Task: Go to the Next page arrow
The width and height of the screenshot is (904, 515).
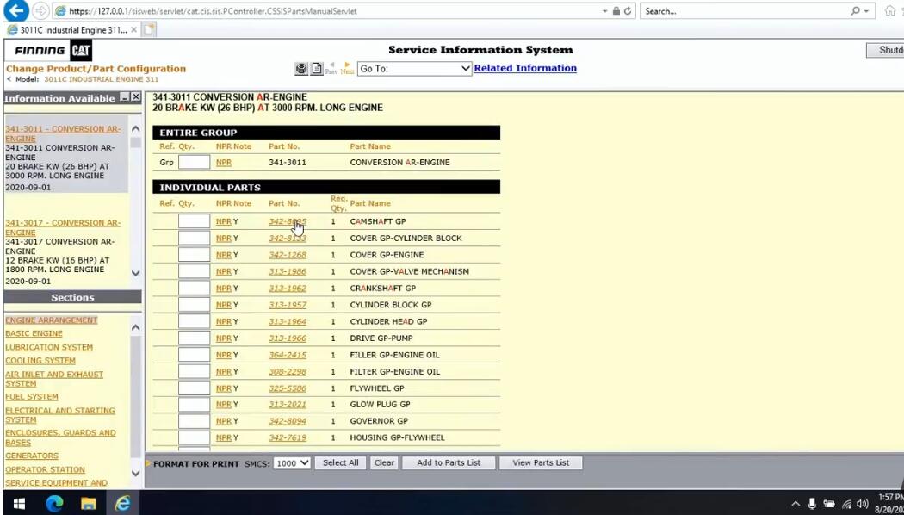Action: point(347,68)
